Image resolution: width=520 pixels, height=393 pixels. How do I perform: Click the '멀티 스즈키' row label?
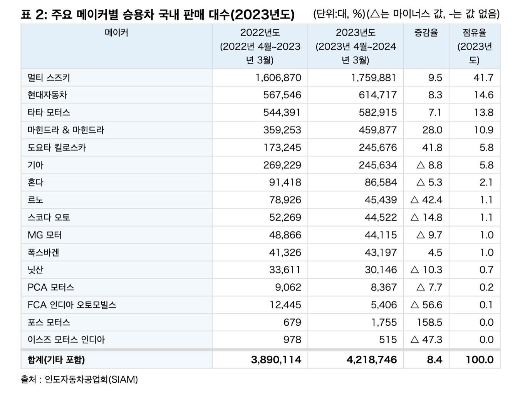point(49,78)
